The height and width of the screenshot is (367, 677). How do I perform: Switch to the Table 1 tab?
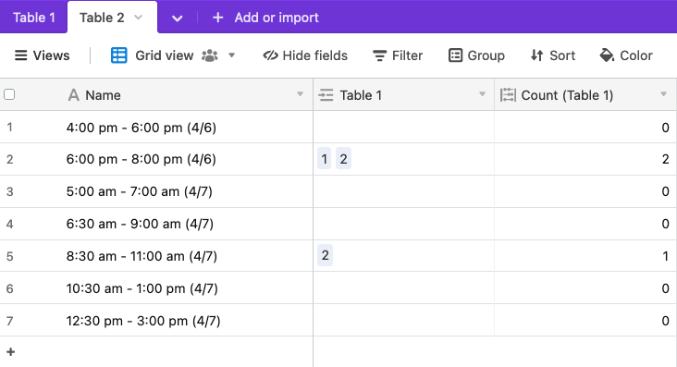[x=33, y=18]
